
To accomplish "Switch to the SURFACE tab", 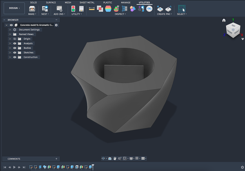I will pyautogui.click(x=51, y=2).
